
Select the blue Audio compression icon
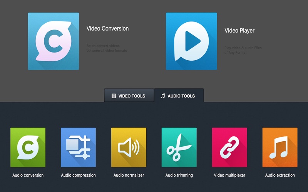[78, 147]
